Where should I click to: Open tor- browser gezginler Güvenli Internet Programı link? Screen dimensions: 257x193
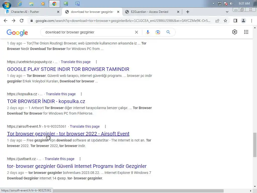click(x=77, y=166)
